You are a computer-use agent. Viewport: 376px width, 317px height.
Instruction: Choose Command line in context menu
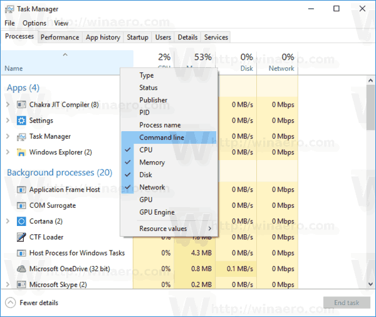(169, 137)
